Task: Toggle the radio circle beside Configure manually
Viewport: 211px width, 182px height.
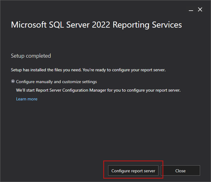Action: [x=13, y=82]
